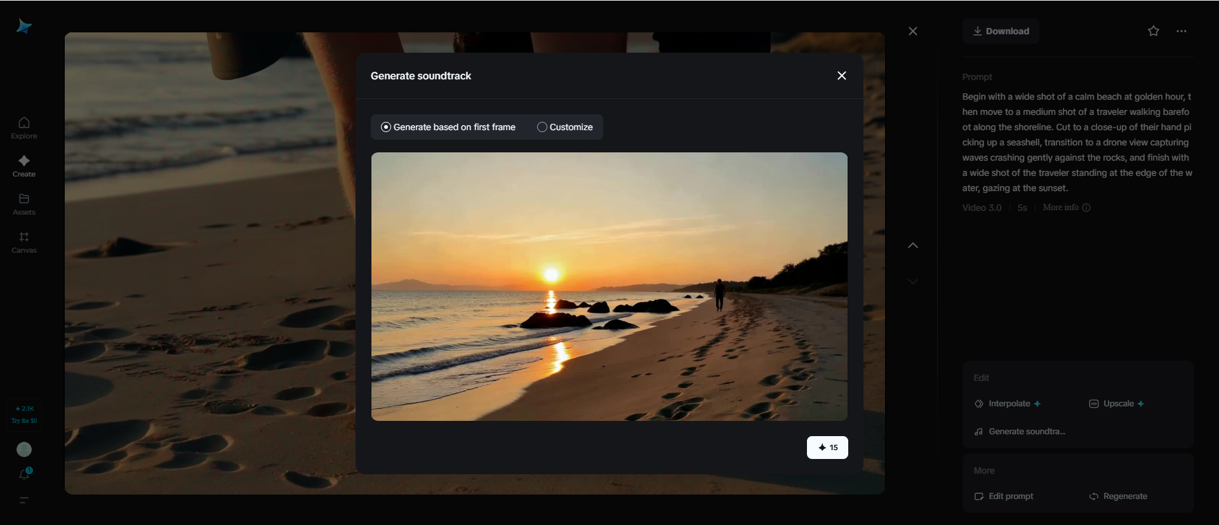Image resolution: width=1219 pixels, height=525 pixels.
Task: Click Generate soundtrack in Edit panel
Action: tap(1020, 432)
